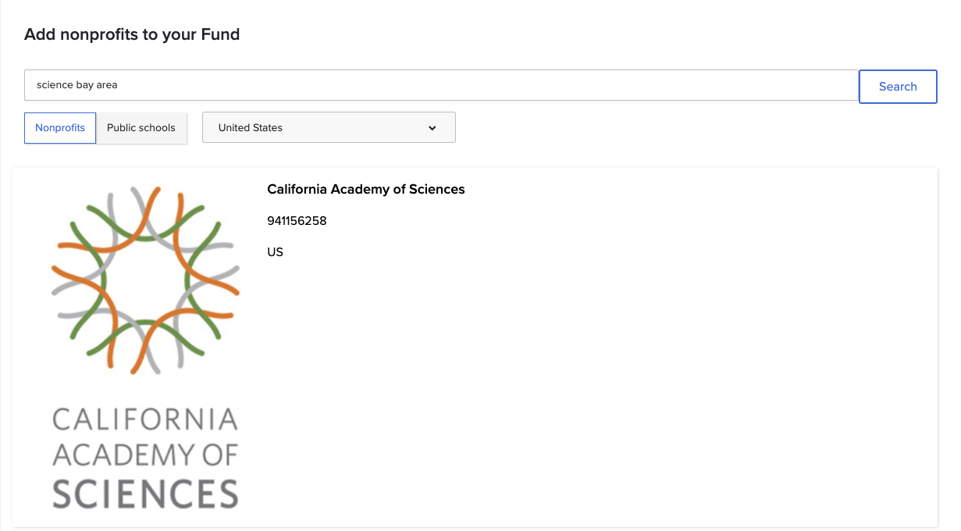Click the word CALIFORNIA in the logo wordmark

[x=145, y=419]
